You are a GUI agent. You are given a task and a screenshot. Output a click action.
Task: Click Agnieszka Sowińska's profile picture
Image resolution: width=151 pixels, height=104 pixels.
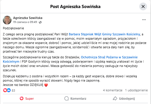pyautogui.click(x=7, y=20)
